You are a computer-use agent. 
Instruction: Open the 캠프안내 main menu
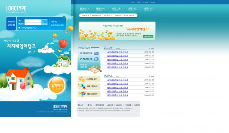(84, 9)
